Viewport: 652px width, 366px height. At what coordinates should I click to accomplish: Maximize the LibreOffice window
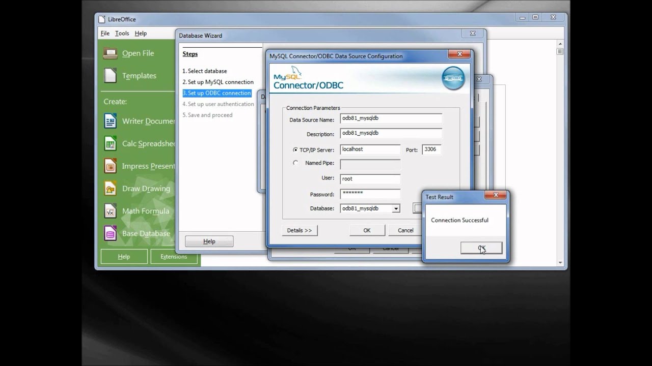(535, 17)
